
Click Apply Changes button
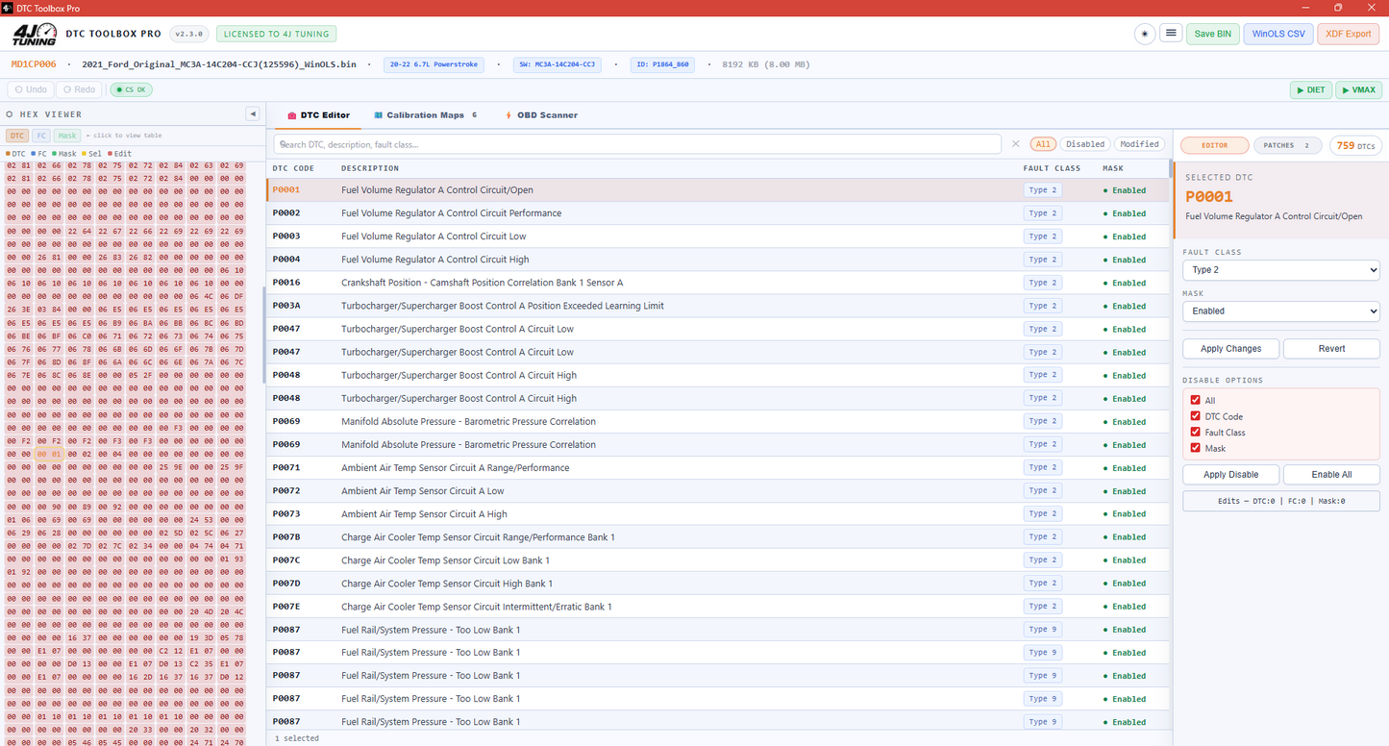[x=1230, y=349]
